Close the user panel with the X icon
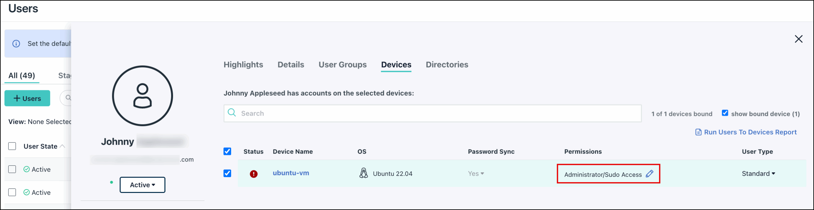Screen dimensions: 814x210 click(798, 39)
